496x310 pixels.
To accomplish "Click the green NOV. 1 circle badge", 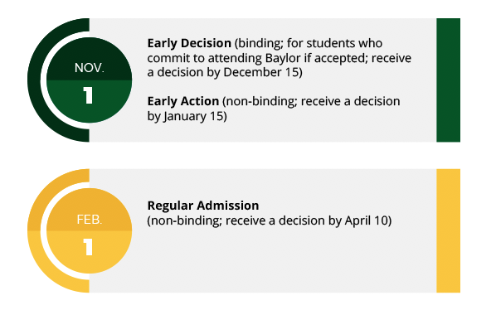I will 90,80.
